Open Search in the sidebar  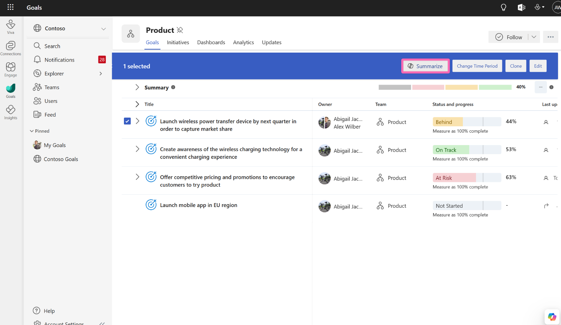point(52,46)
